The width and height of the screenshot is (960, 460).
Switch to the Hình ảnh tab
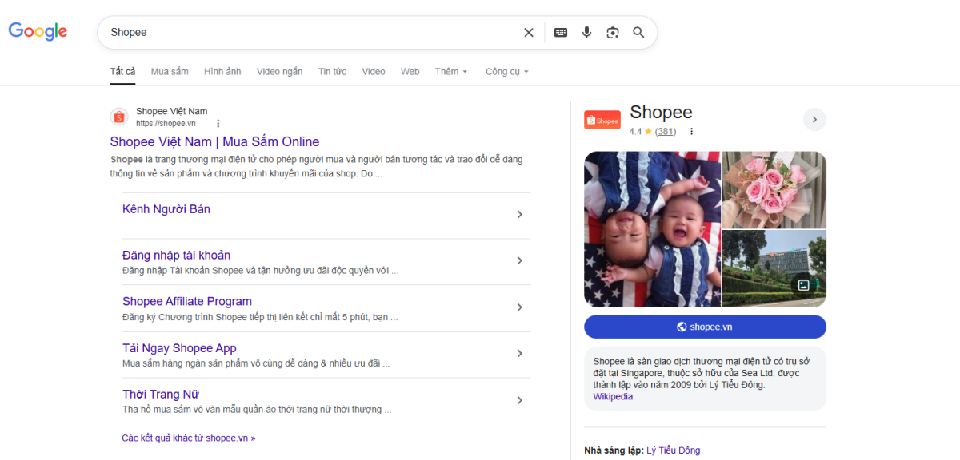coord(222,72)
